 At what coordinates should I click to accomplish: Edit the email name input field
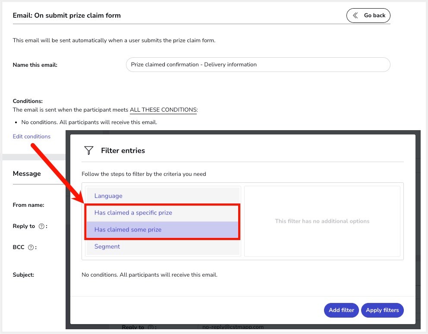(x=258, y=65)
